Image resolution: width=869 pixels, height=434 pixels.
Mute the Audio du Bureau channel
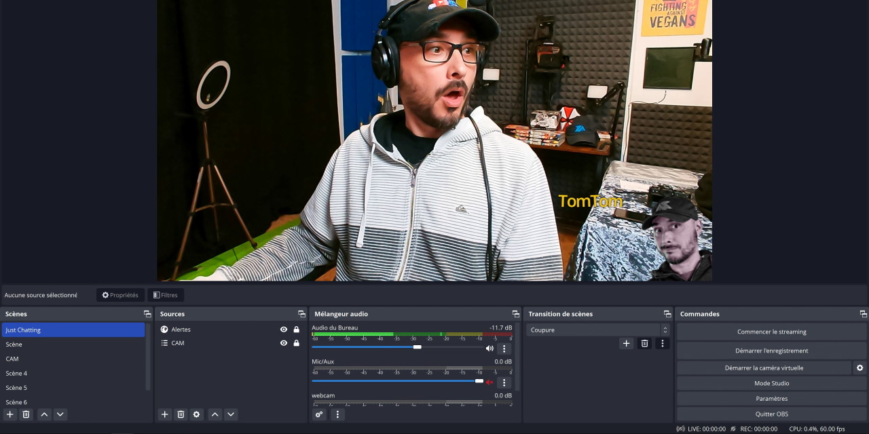(489, 349)
